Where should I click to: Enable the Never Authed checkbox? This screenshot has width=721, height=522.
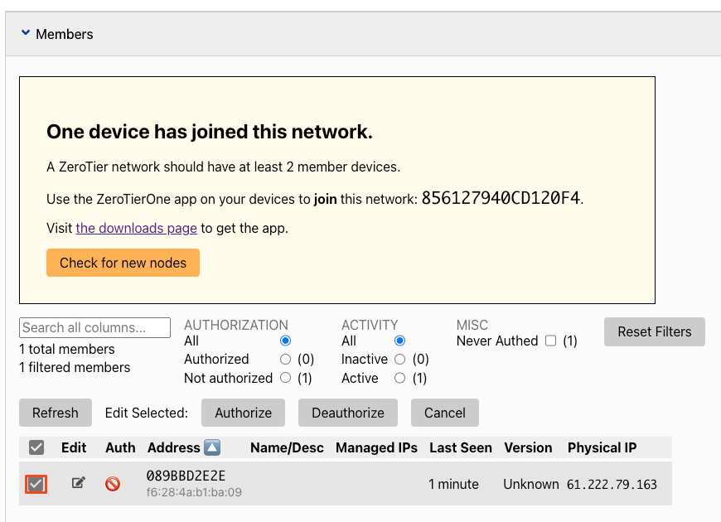(x=550, y=341)
